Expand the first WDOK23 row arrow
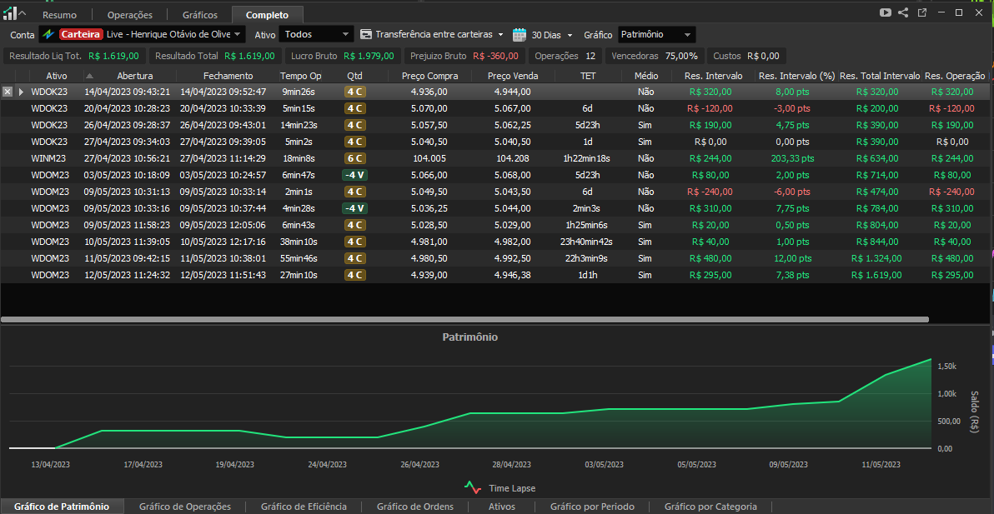This screenshot has width=994, height=514. pos(22,92)
